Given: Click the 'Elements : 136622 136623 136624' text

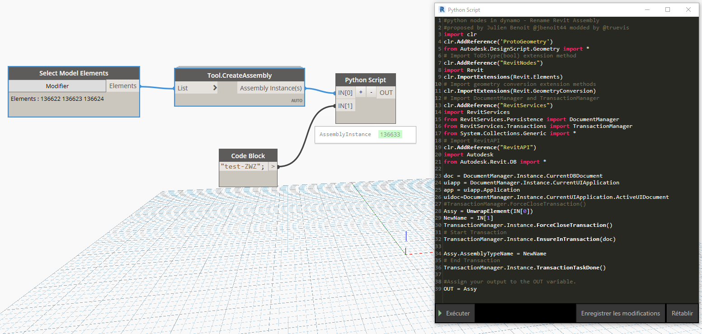Looking at the screenshot, I should (x=57, y=99).
